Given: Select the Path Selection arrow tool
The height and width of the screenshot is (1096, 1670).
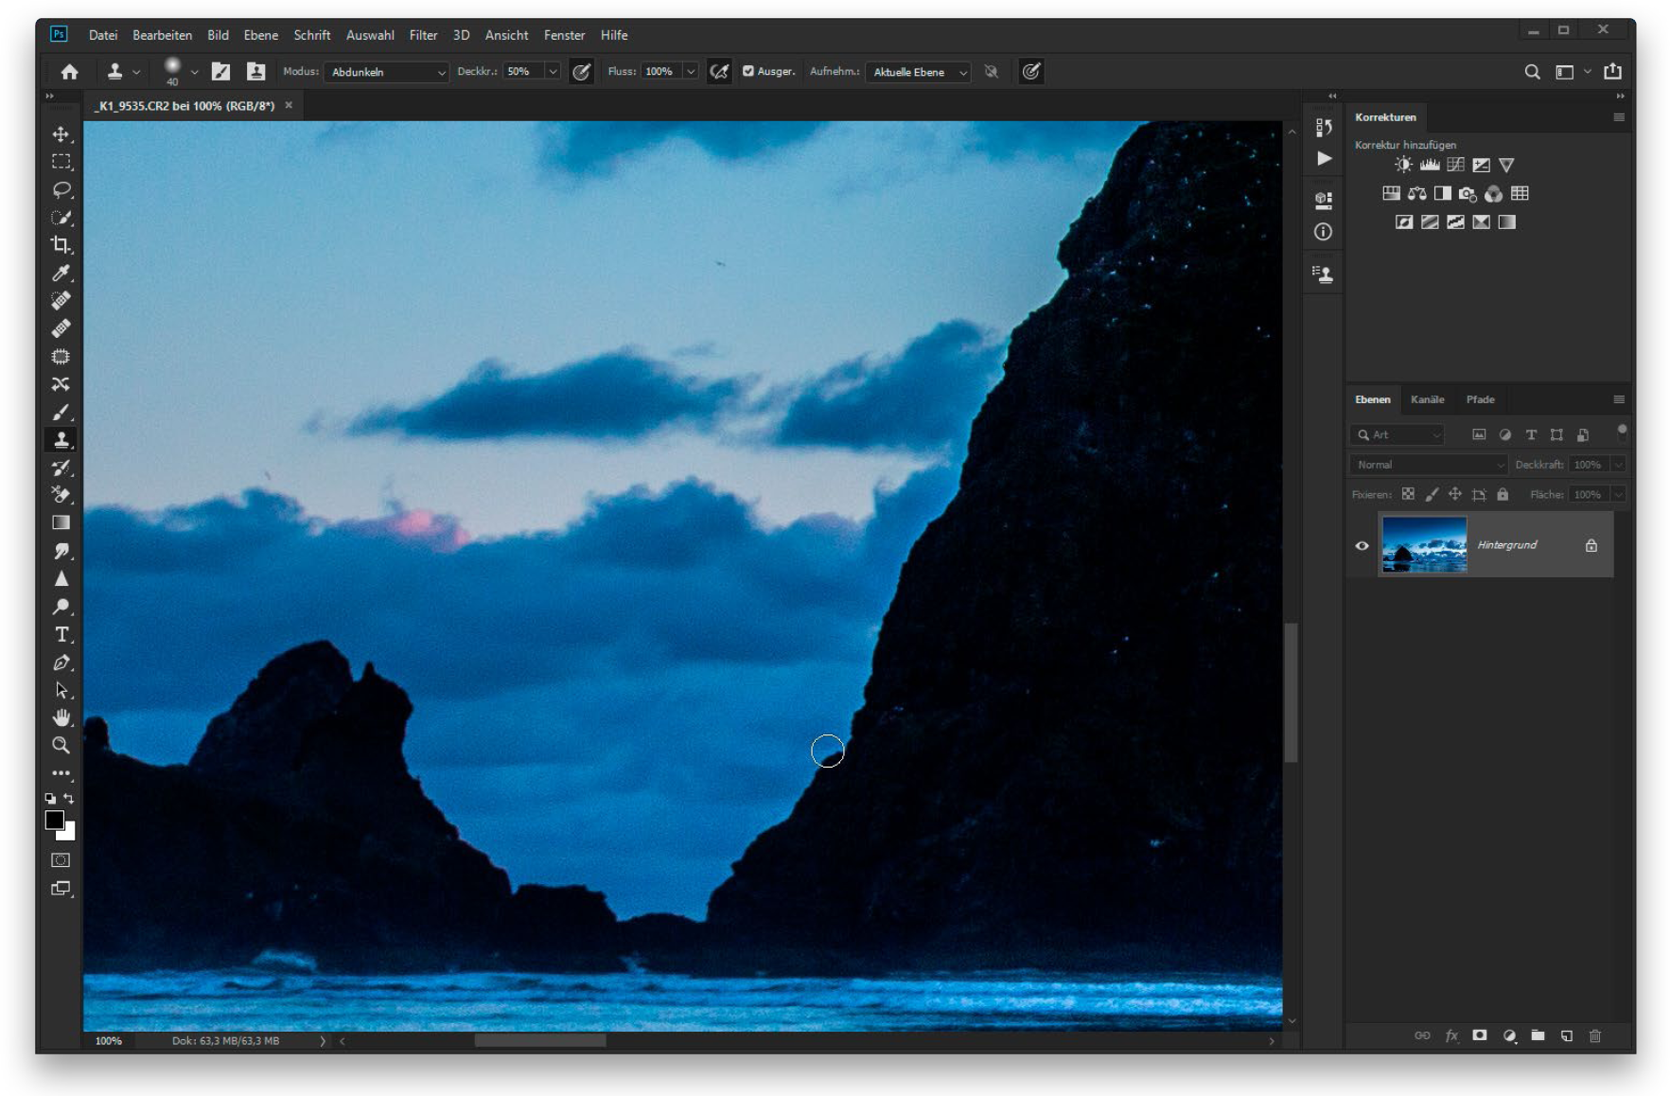Looking at the screenshot, I should coord(62,690).
